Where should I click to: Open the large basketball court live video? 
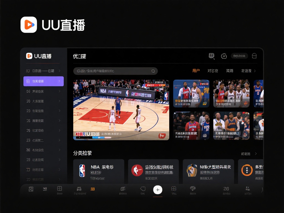121,110
